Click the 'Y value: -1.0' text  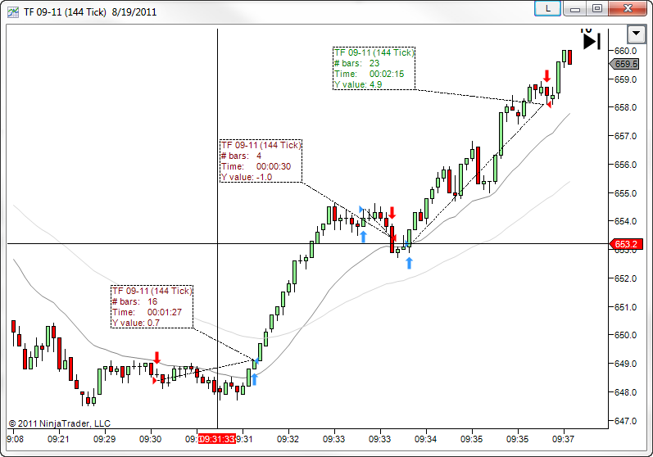(247, 177)
